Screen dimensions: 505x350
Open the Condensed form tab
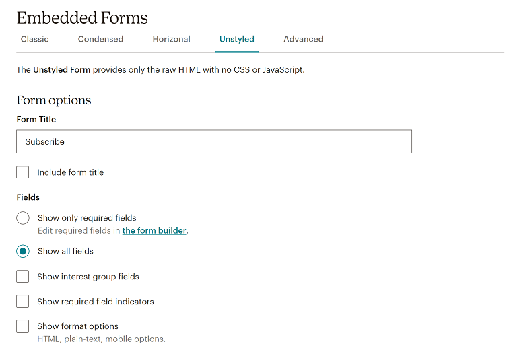(100, 39)
